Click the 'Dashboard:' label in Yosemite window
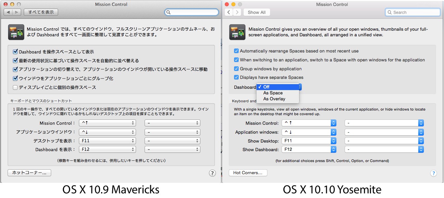This screenshot has width=444, height=198. coord(245,87)
